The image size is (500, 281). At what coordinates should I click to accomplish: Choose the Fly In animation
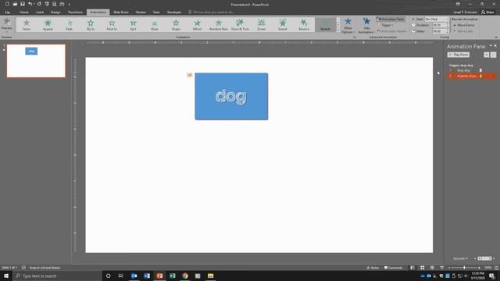(91, 25)
